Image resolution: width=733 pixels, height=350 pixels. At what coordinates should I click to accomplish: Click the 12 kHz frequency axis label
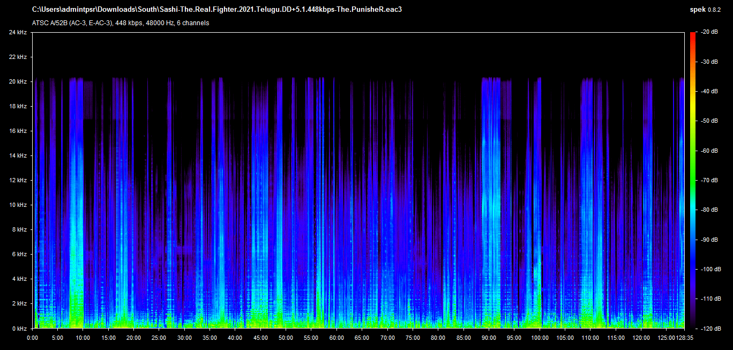click(x=18, y=180)
